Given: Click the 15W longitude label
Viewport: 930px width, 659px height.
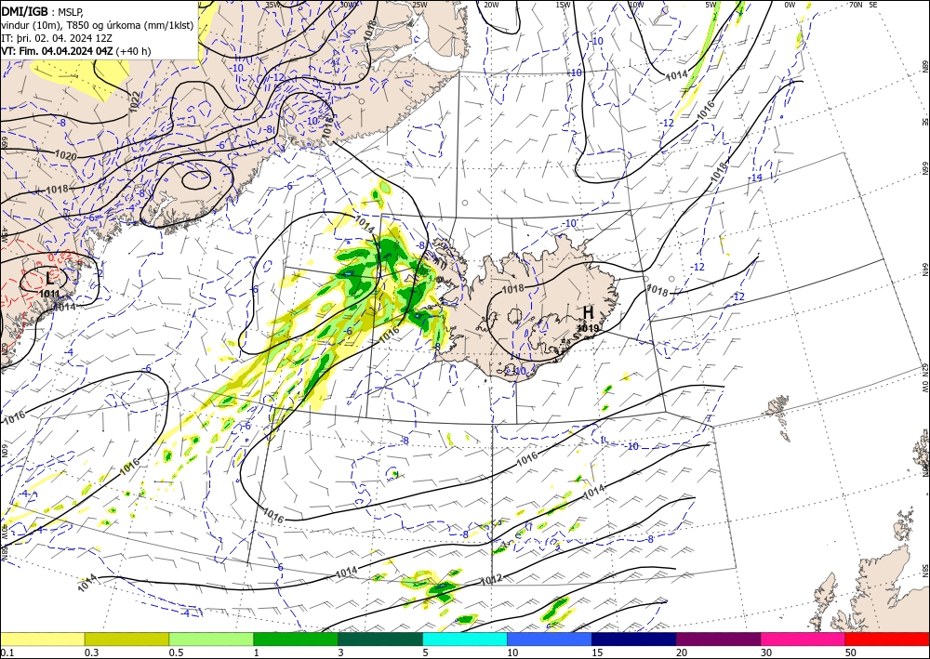Looking at the screenshot, I should (563, 5).
